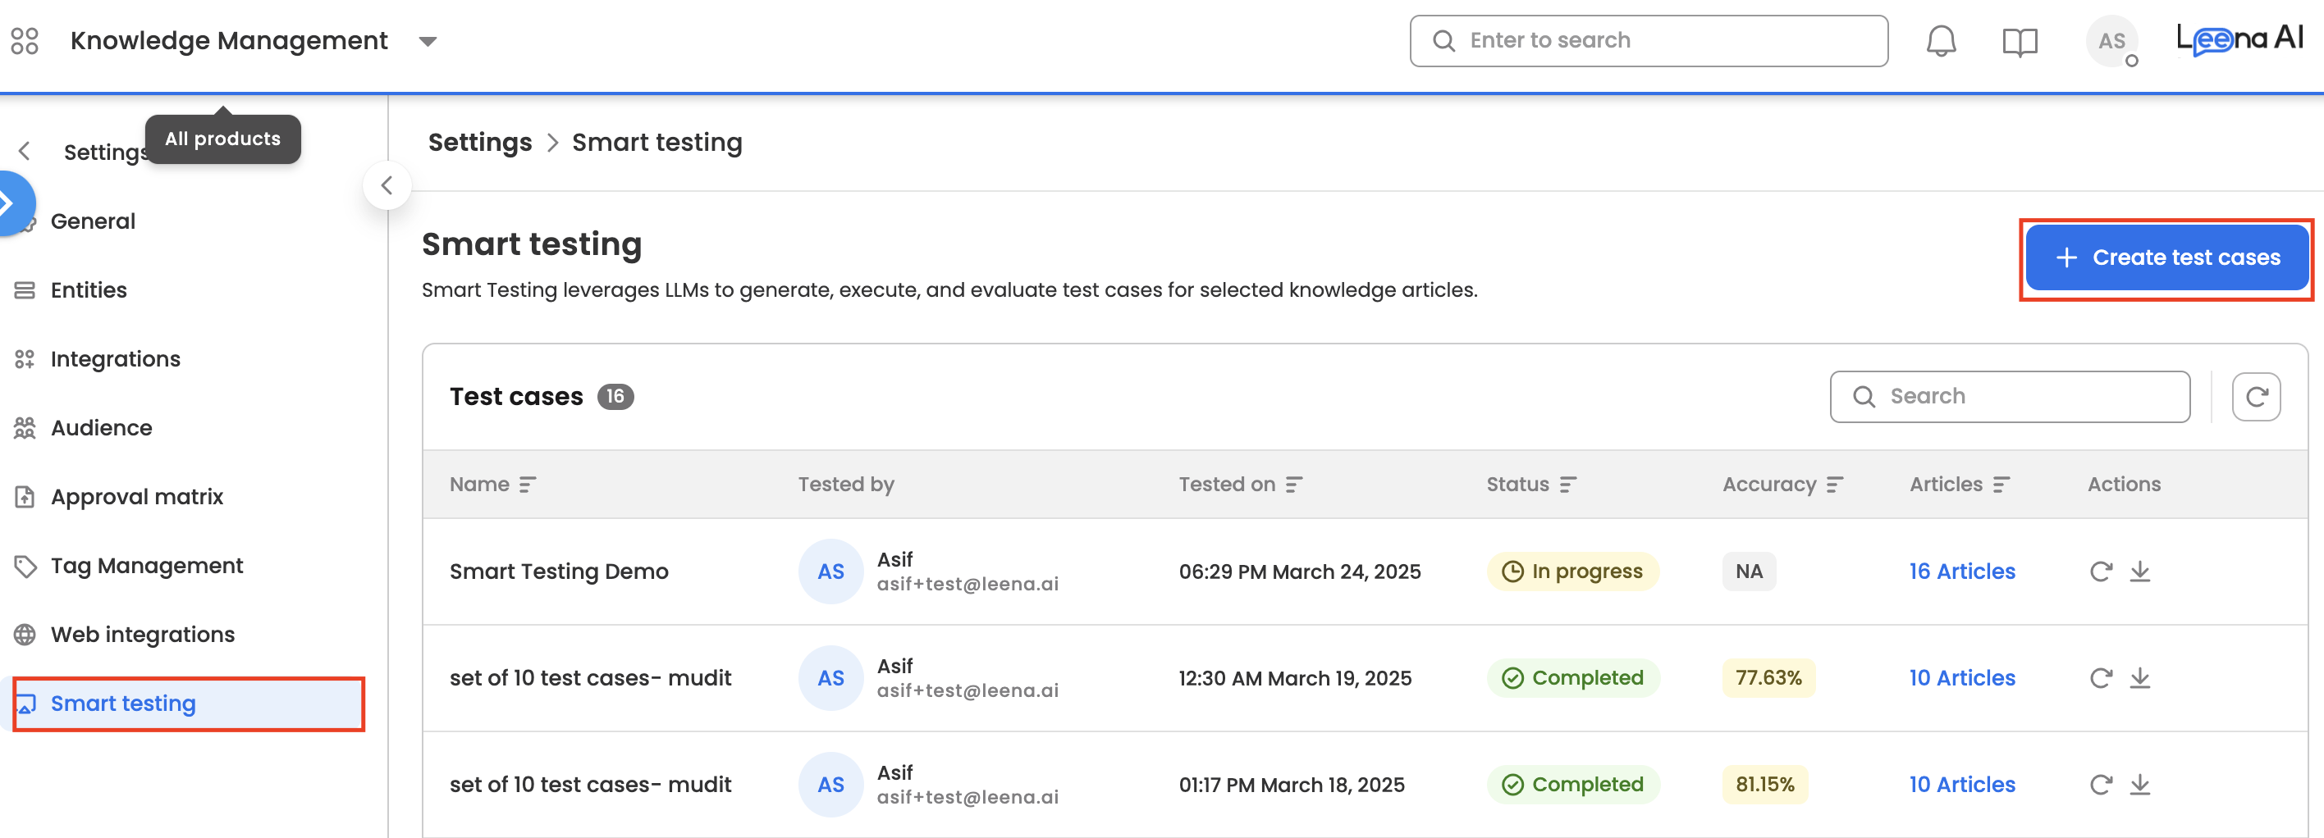The height and width of the screenshot is (838, 2324).
Task: Sort test cases by Accuracy column
Action: [1834, 485]
